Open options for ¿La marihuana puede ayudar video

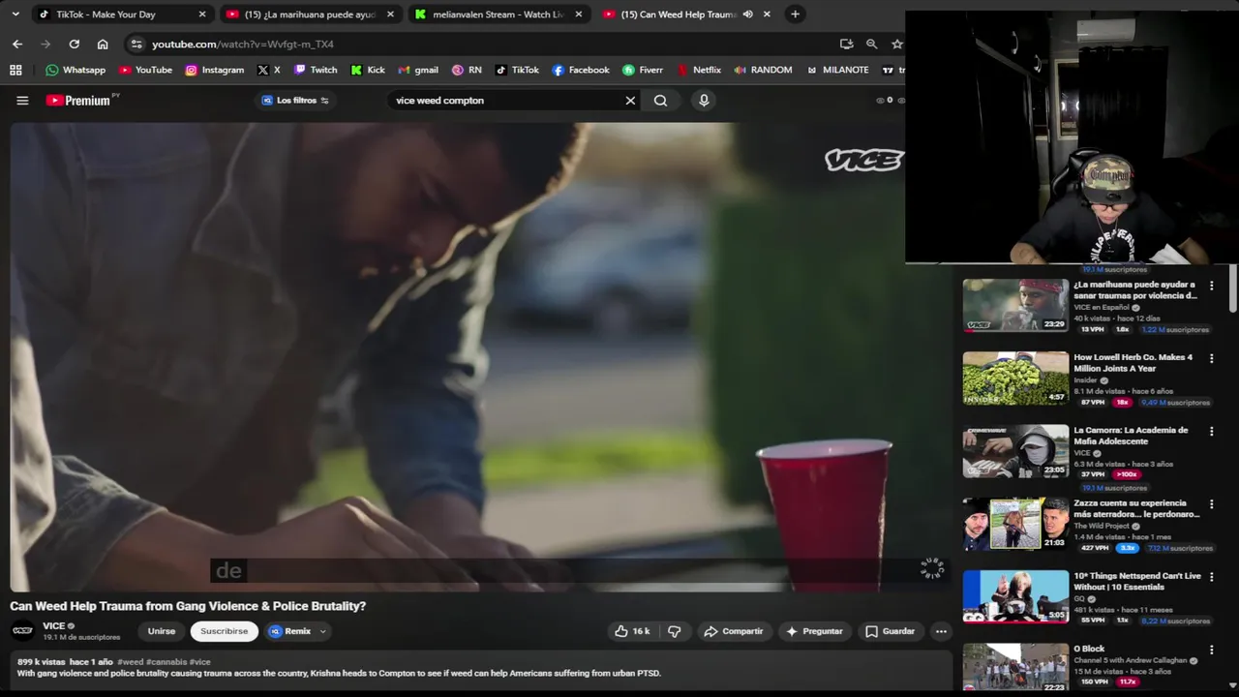coord(1211,287)
